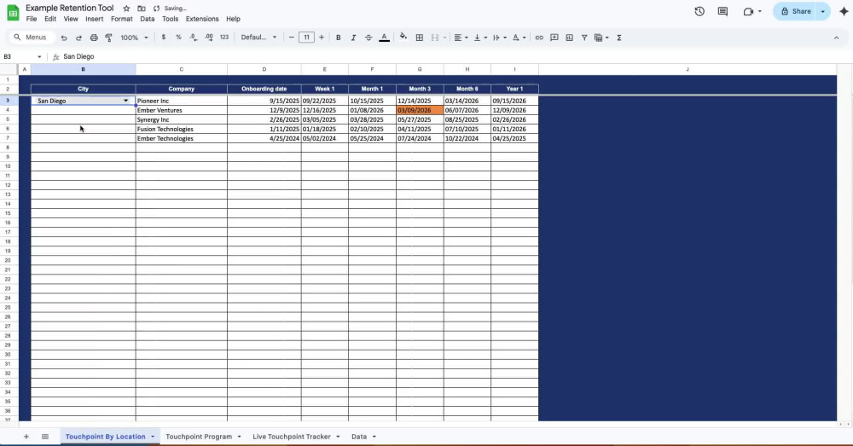Select the Pioneer Inc cell
The height and width of the screenshot is (446, 853).
(181, 101)
